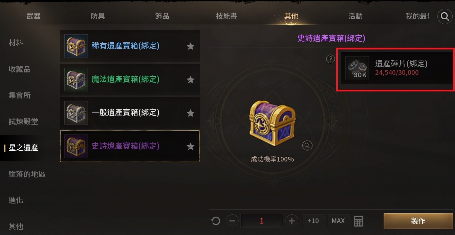The image size is (455, 235).
Task: Click the 製作 craft button
Action: click(418, 221)
